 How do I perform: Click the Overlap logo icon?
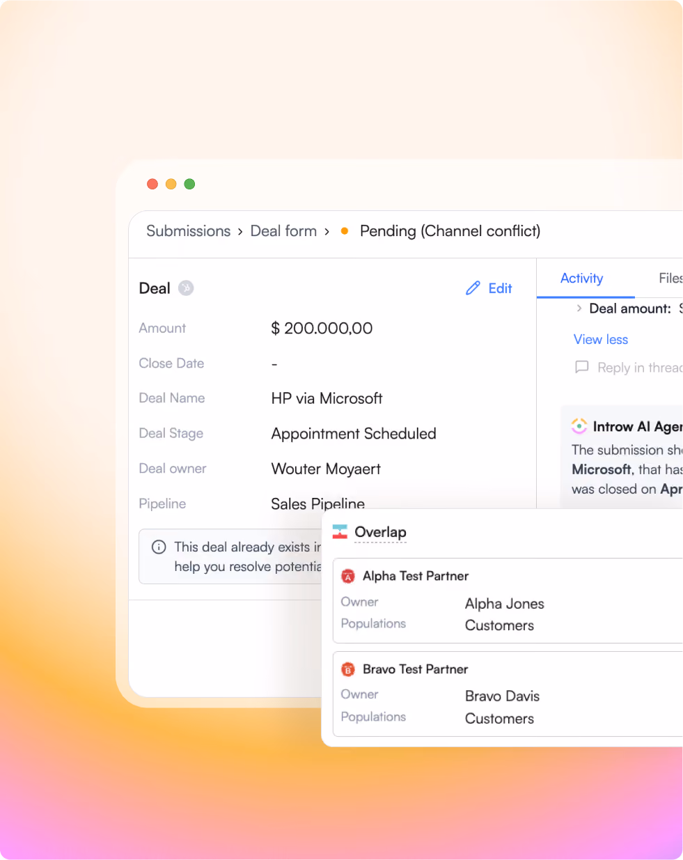[340, 532]
